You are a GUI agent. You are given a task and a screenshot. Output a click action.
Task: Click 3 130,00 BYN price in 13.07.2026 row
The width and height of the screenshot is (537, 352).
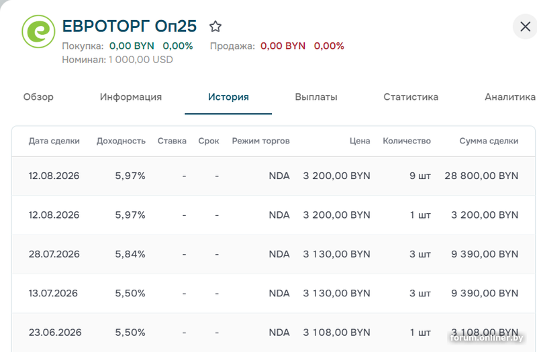pos(337,293)
